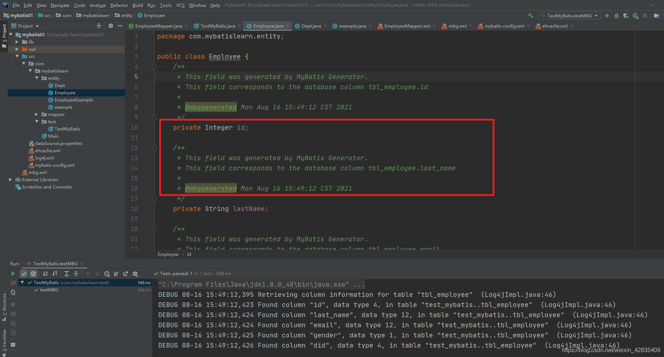Click mybatislearn in the navigation breadcrumb
Image resolution: width=664 pixels, height=357 pixels.
96,16
